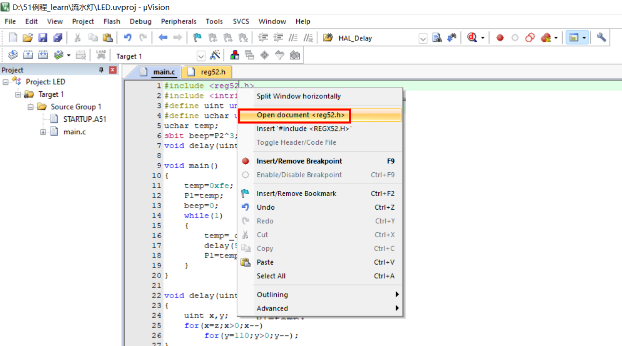Click the Build target toolbar icon
Screen dimensions: 622x346
tap(28, 55)
